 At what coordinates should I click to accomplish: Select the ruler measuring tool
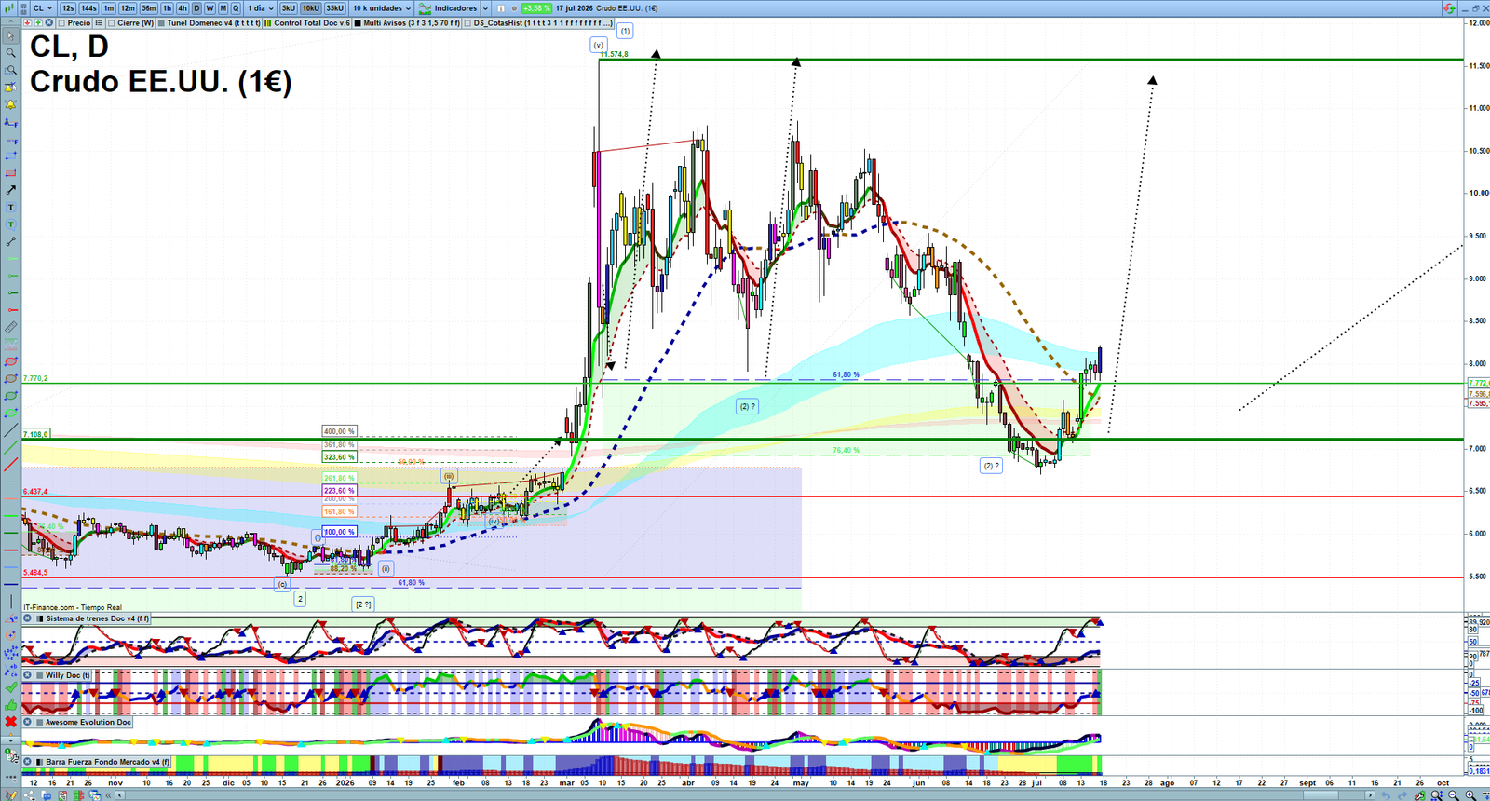[x=10, y=327]
